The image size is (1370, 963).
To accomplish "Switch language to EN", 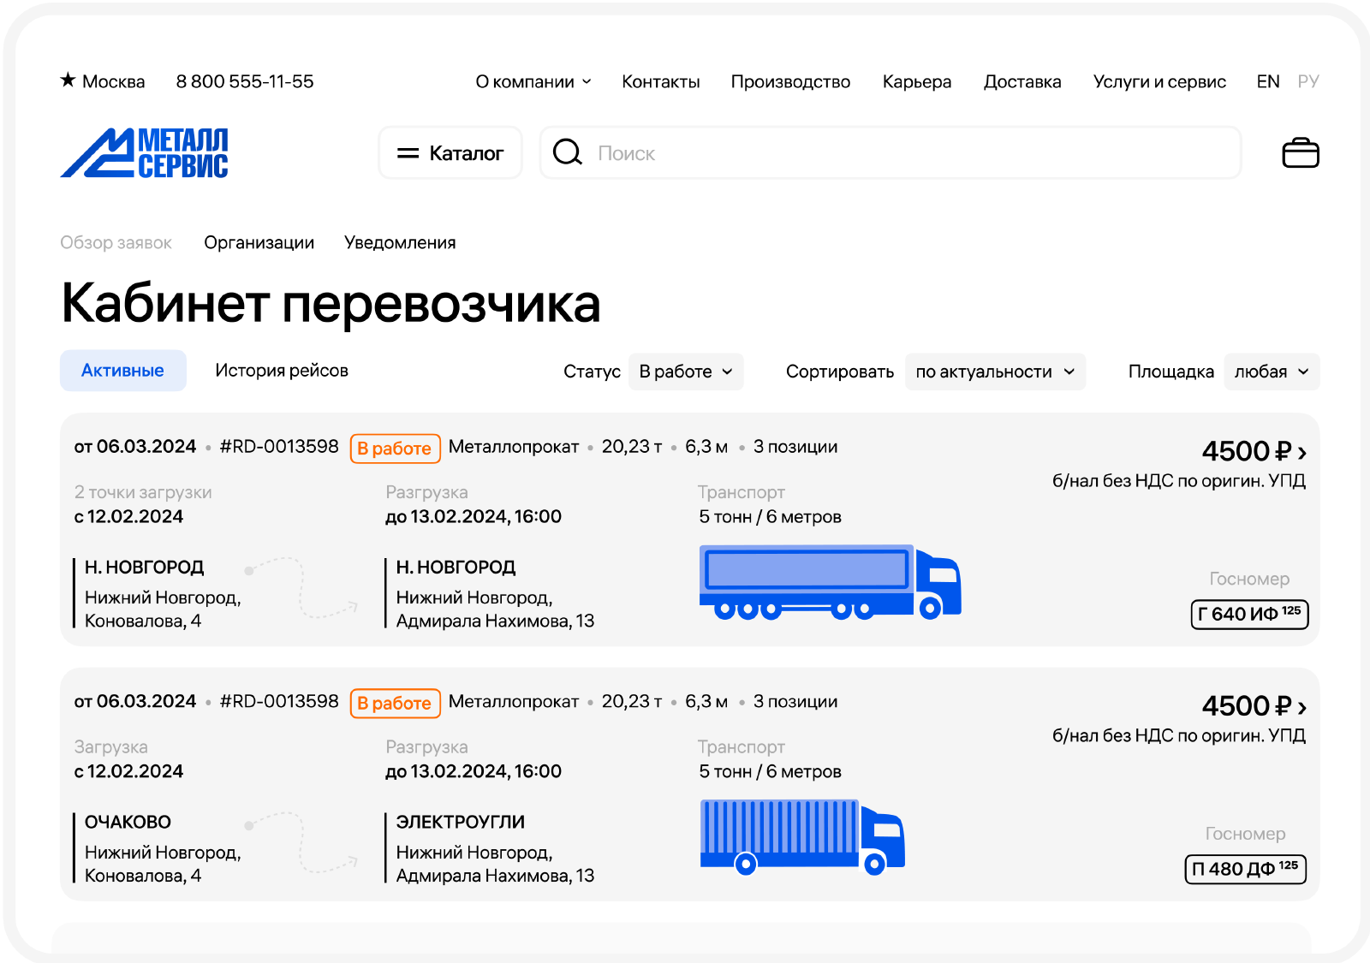I will tap(1267, 81).
